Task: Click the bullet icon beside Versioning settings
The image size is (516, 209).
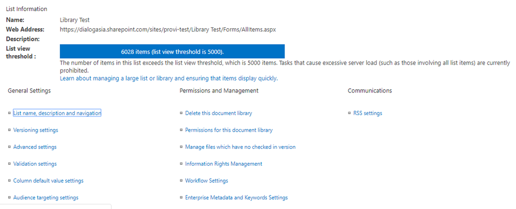Action: coord(9,130)
